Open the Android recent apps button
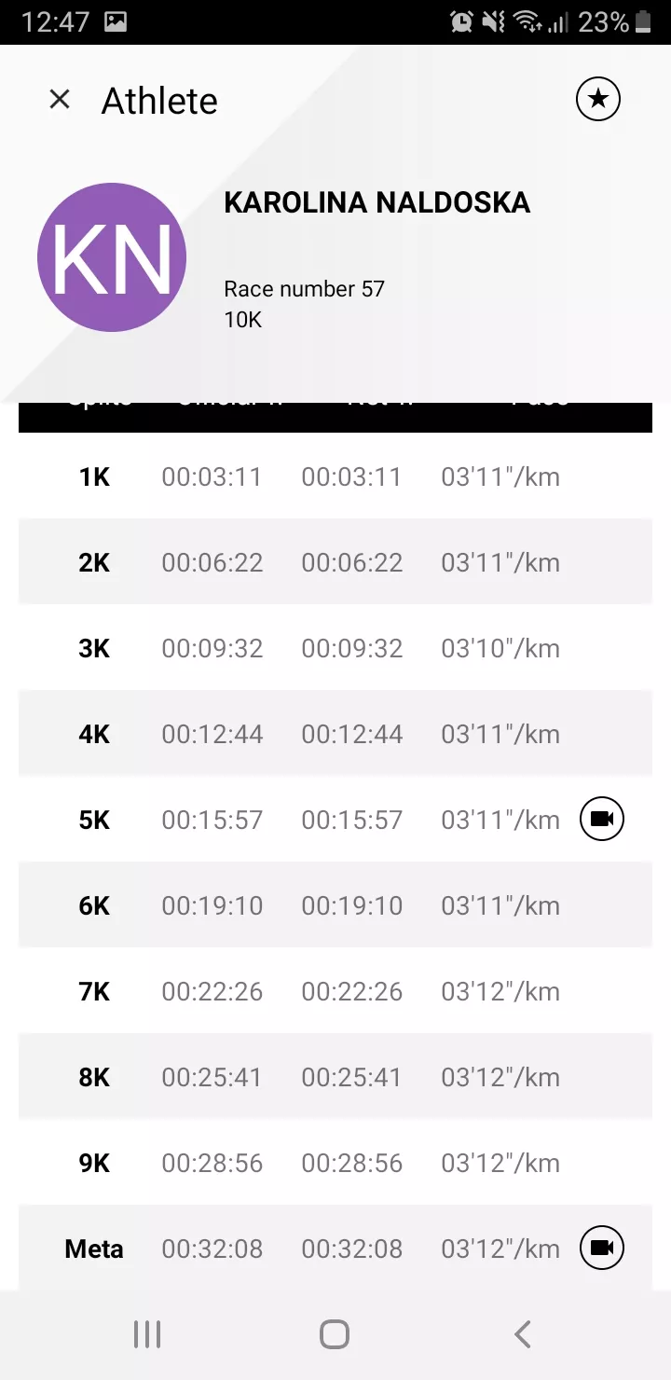 click(147, 1334)
